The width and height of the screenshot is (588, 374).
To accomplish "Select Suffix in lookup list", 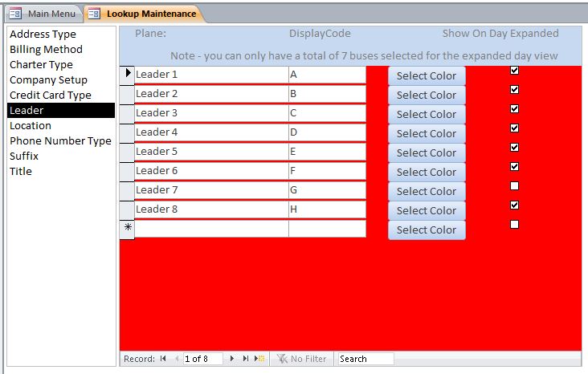I will pyautogui.click(x=61, y=157).
